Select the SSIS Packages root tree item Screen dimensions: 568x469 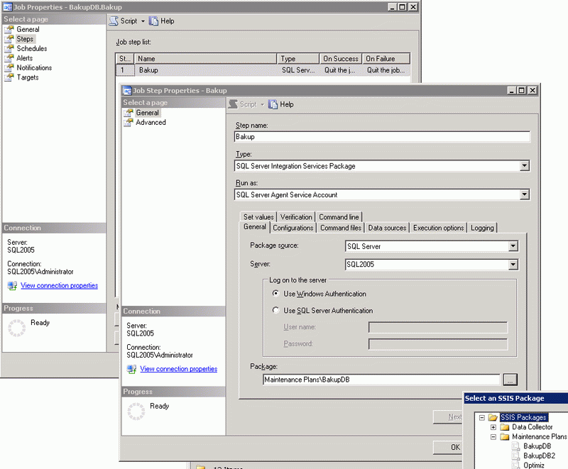523,418
